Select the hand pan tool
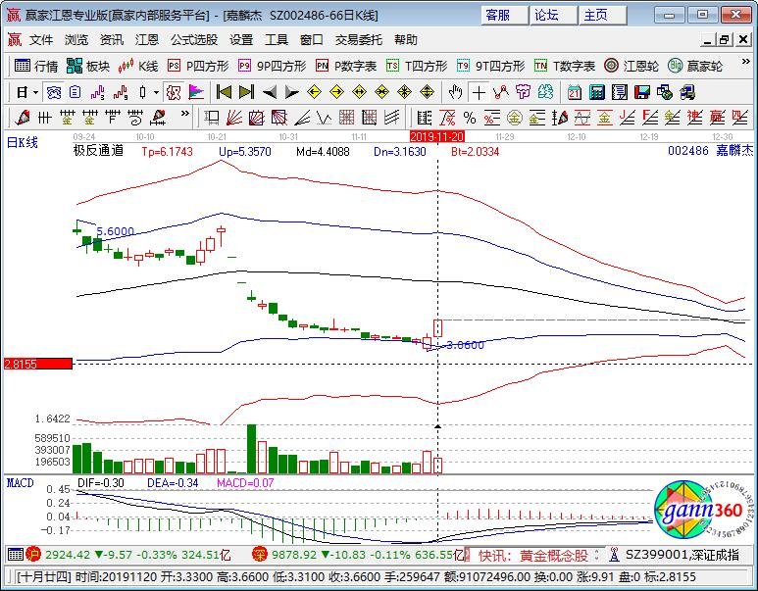Image resolution: width=758 pixels, height=591 pixels. click(455, 92)
